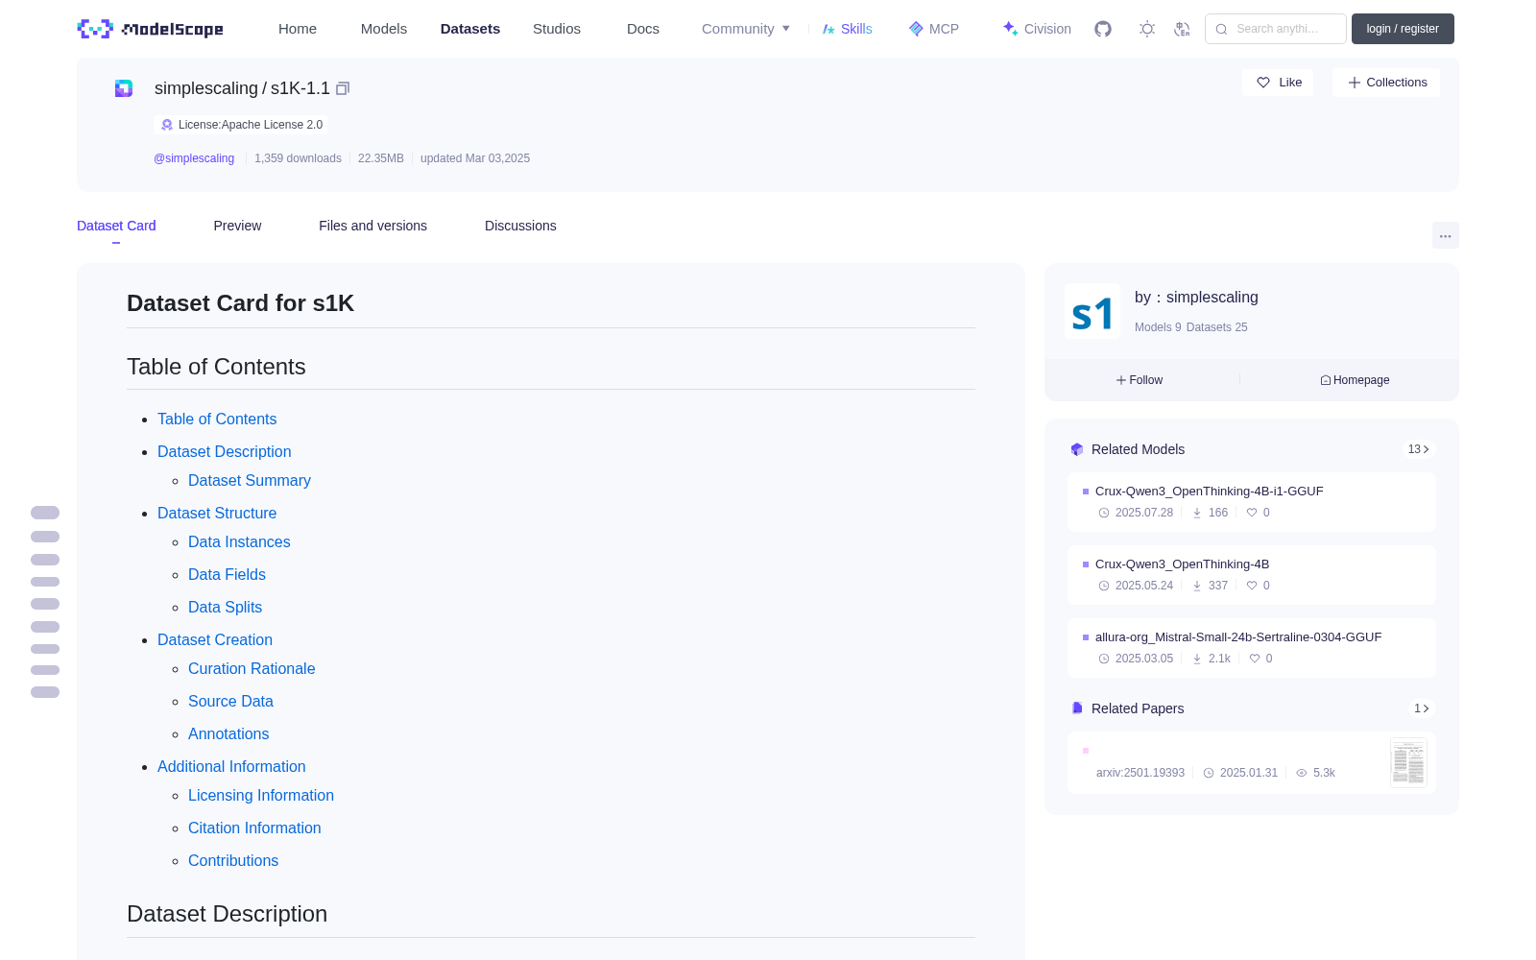
Task: Open the MCP nav item
Action: (x=934, y=29)
